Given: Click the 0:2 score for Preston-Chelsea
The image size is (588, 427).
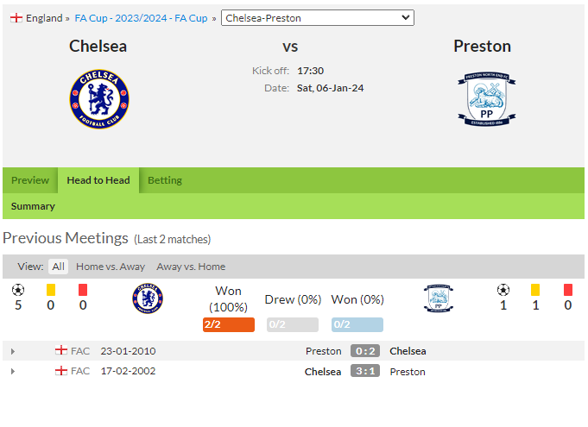Looking at the screenshot, I should coord(365,351).
